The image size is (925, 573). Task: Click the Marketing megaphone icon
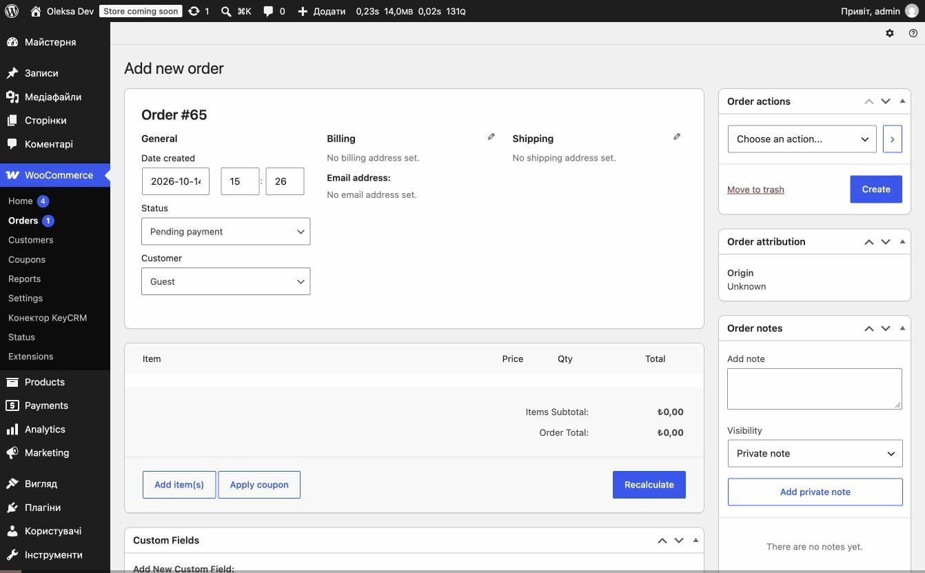(12, 453)
